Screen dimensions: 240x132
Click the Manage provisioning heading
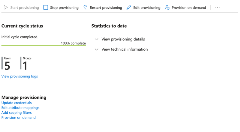pyautogui.click(x=24, y=97)
